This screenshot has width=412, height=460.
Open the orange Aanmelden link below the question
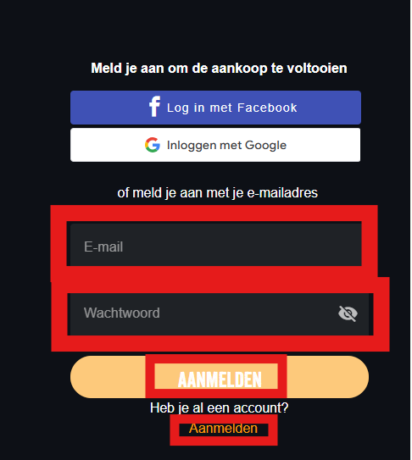[x=223, y=429]
